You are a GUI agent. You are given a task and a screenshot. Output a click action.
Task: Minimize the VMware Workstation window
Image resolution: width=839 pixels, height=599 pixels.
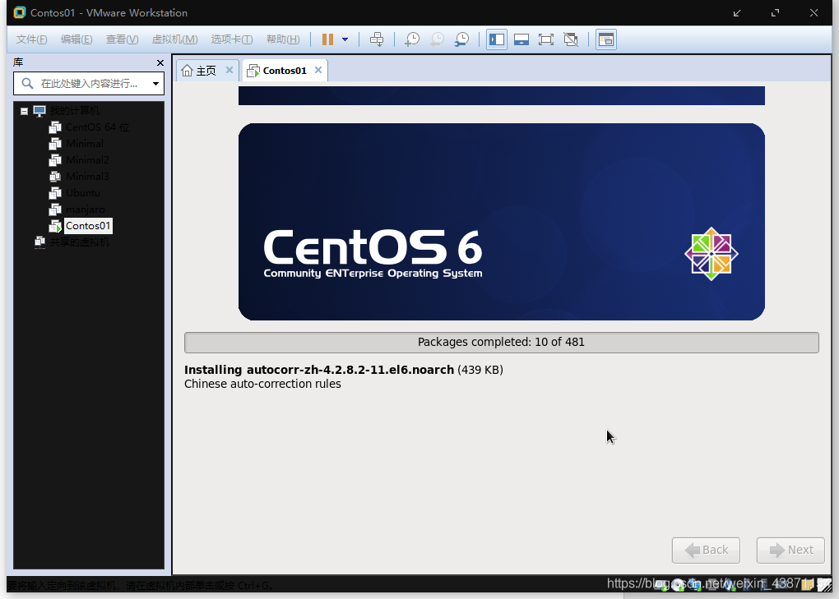(737, 13)
